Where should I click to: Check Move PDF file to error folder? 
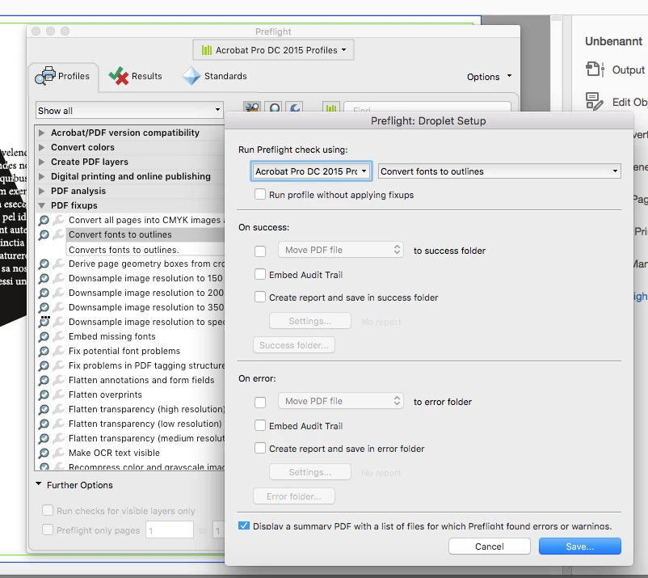click(260, 402)
